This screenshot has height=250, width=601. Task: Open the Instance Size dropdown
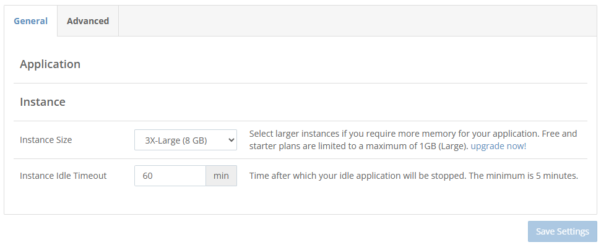pyautogui.click(x=186, y=140)
